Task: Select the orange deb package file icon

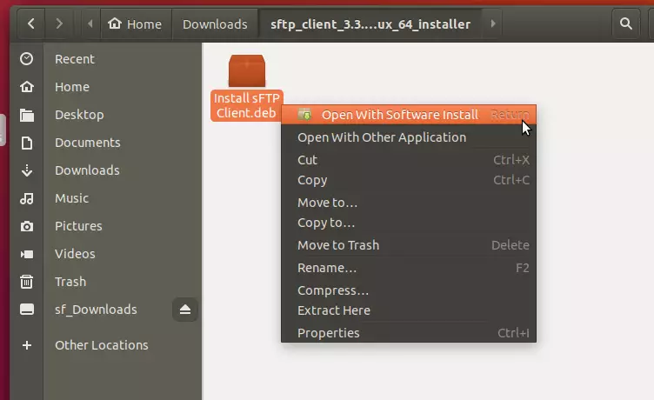Action: (247, 71)
